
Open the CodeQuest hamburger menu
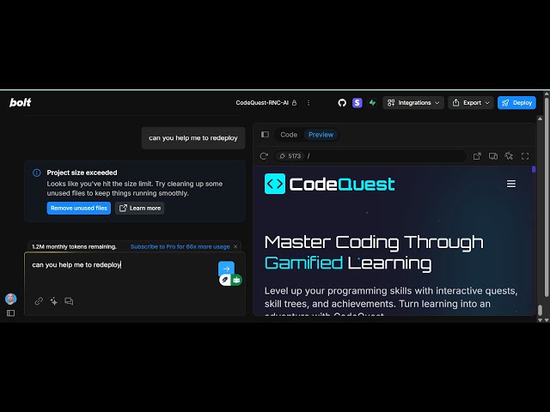(x=511, y=184)
